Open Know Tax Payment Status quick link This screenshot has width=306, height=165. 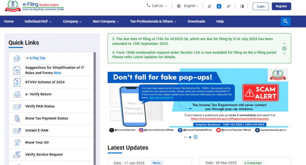[x=47, y=118]
